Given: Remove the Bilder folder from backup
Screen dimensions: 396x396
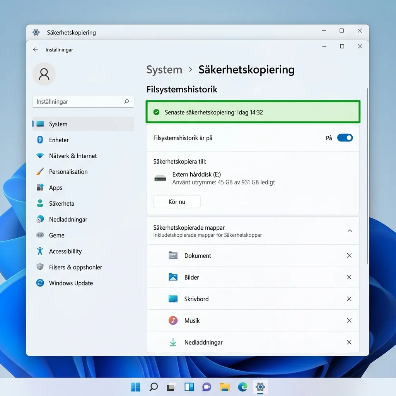Looking at the screenshot, I should [x=349, y=277].
